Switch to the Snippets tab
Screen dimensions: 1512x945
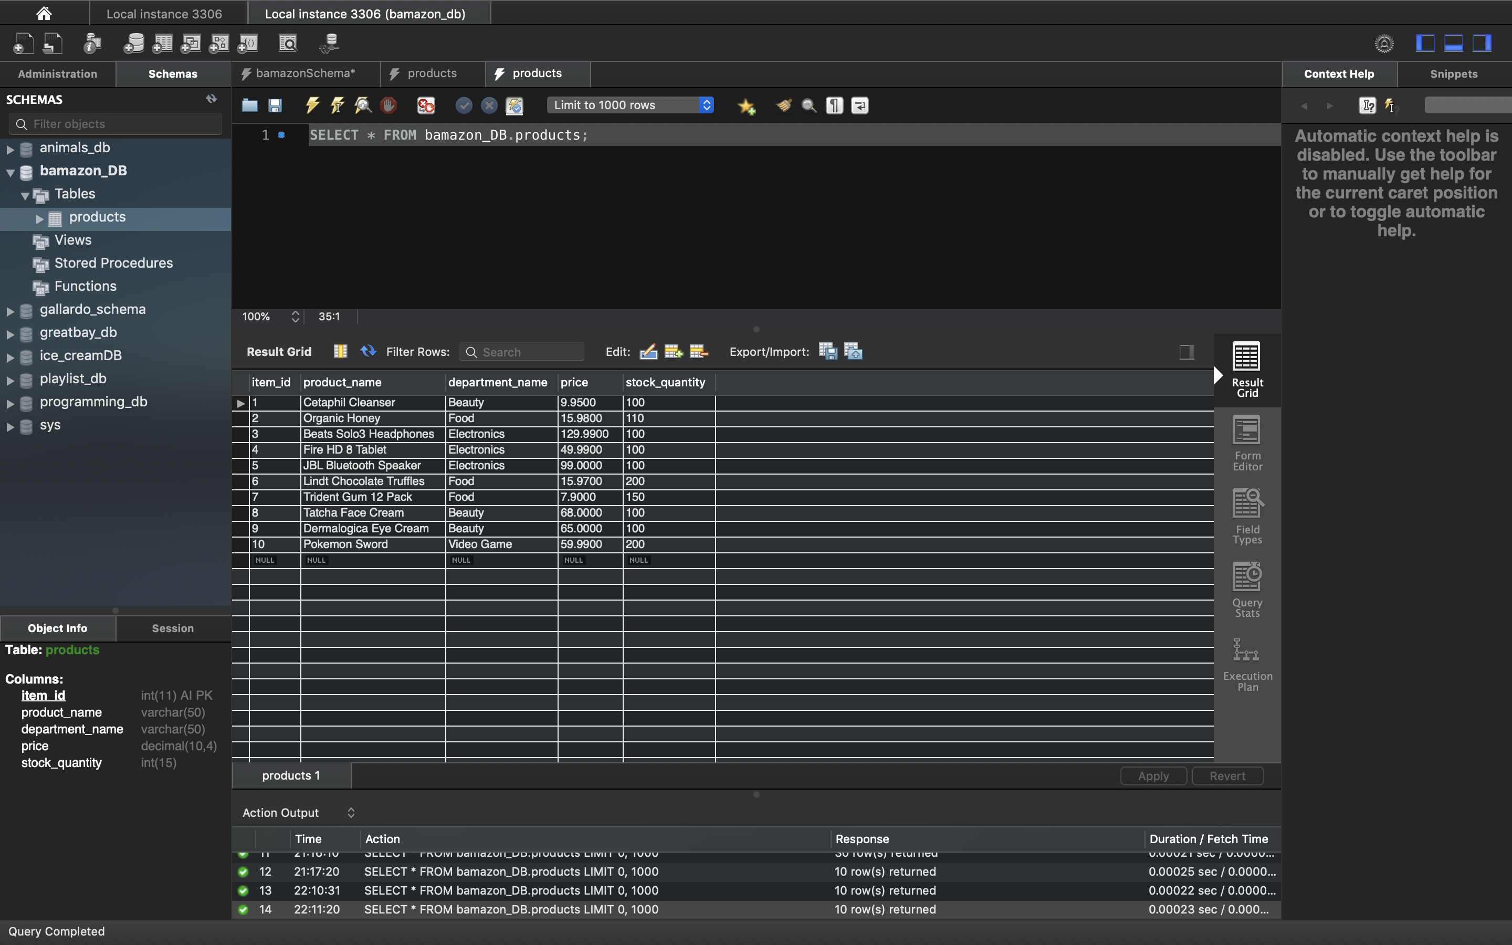tap(1453, 73)
